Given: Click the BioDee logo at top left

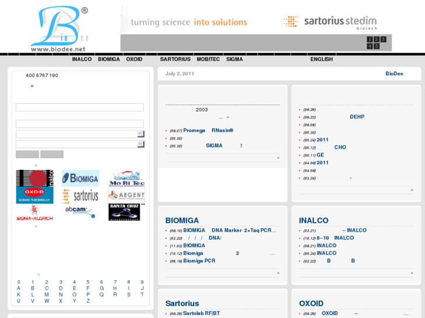Looking at the screenshot, I should click(x=60, y=29).
